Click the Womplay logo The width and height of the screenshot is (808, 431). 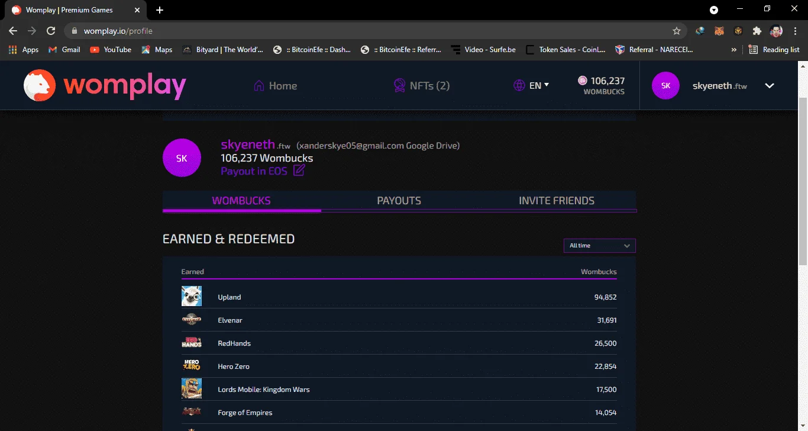(105, 86)
